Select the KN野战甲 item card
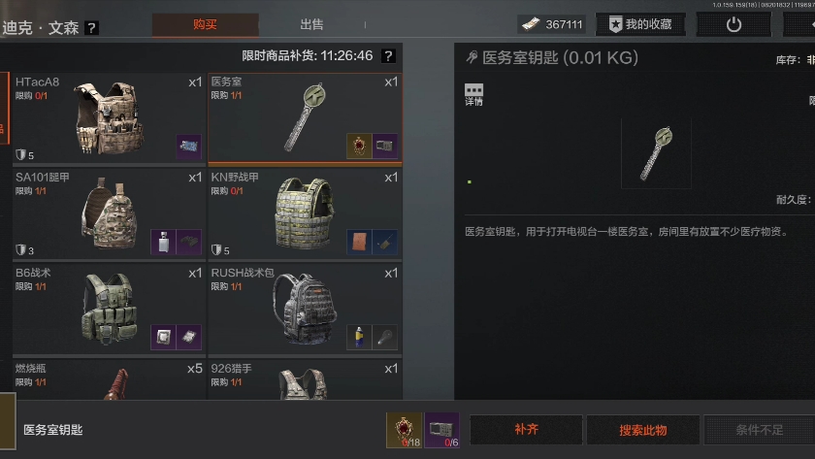 coord(305,213)
